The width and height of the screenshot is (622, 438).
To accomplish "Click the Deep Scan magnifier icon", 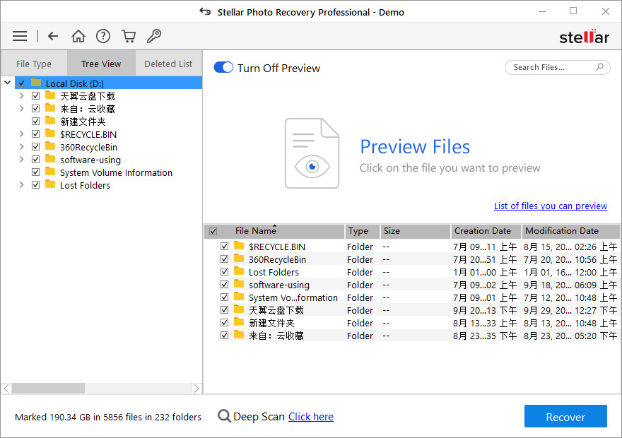I will (x=224, y=416).
